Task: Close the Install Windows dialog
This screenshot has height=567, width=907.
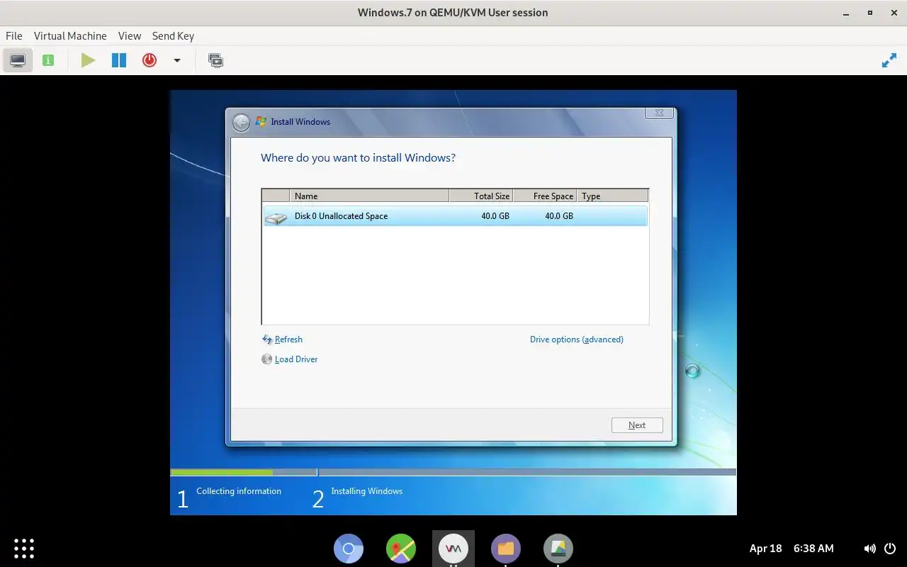Action: click(x=659, y=113)
